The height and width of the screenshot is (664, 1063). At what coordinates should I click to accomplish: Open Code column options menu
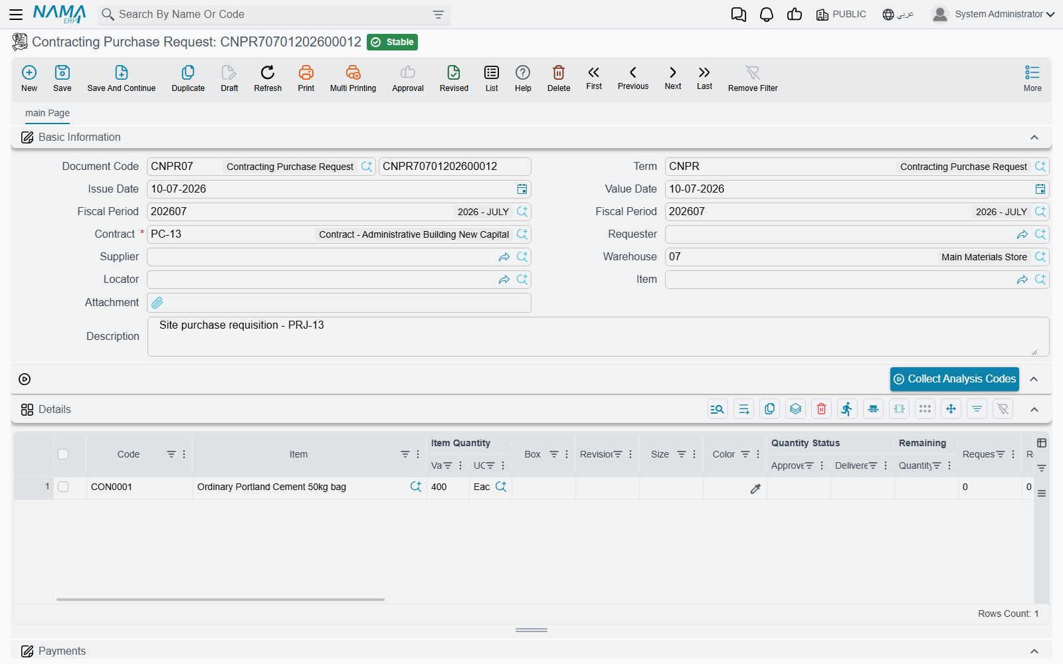[184, 454]
